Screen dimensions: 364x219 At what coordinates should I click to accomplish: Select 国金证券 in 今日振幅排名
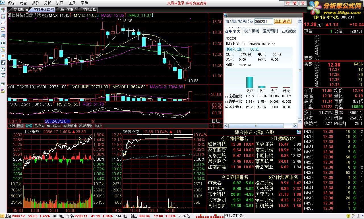click(264, 144)
